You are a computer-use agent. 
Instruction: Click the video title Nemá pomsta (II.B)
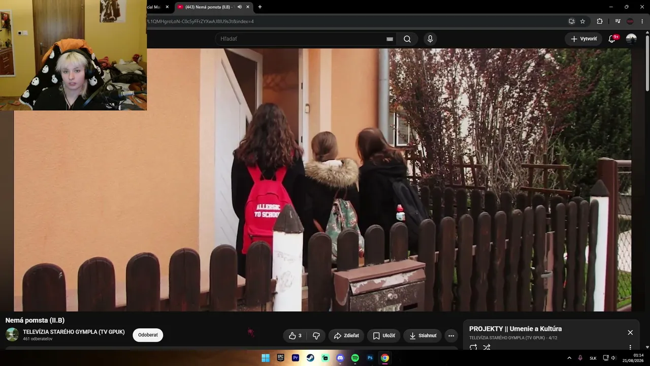(35, 320)
